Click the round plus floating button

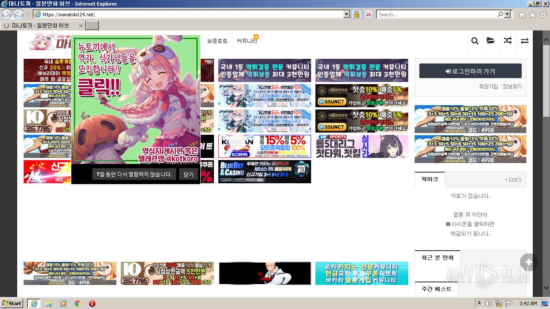[x=529, y=262]
